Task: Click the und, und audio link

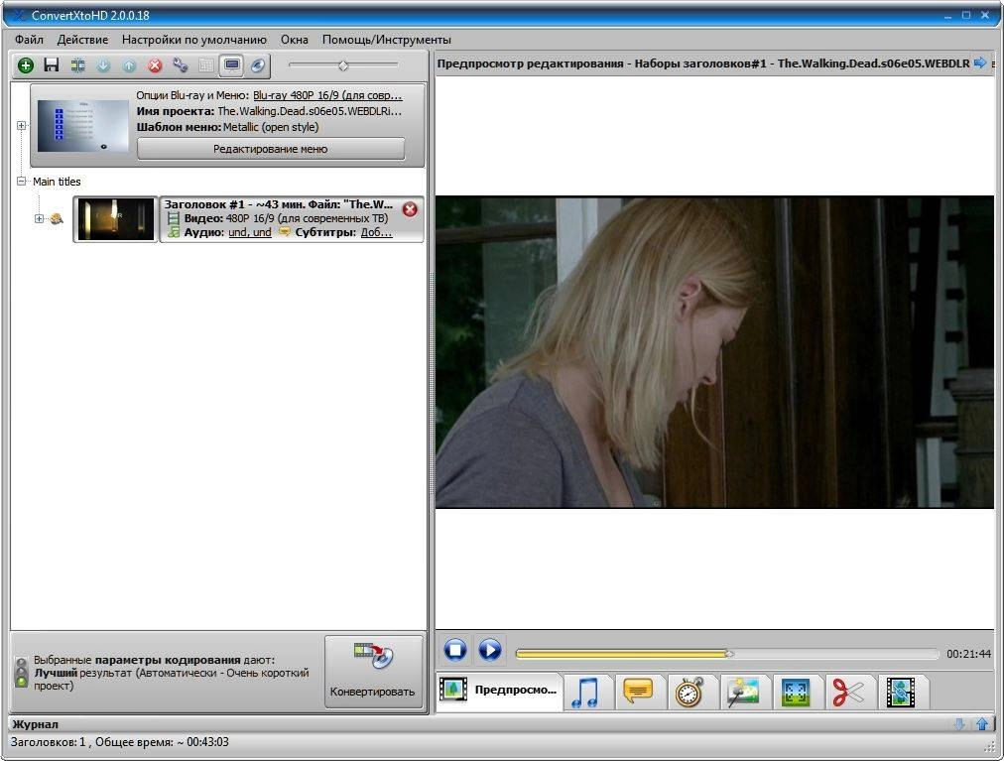Action: coord(250,232)
